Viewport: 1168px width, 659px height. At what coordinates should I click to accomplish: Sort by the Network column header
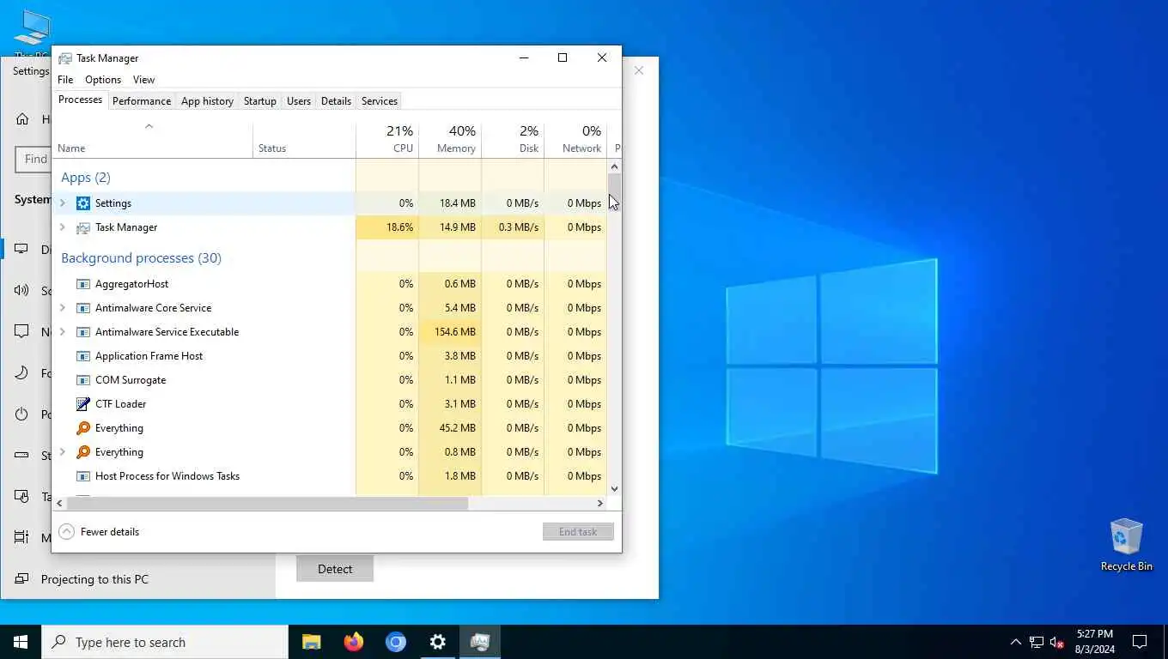(575, 140)
